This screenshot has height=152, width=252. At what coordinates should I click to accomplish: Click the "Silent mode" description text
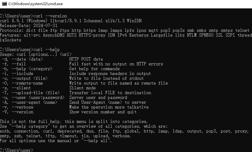click(83, 88)
